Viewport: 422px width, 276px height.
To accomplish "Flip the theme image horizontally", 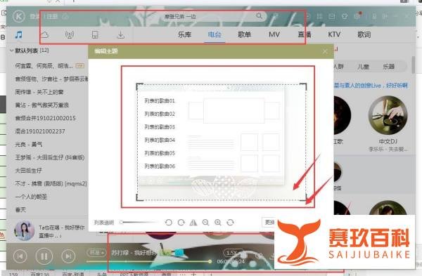I will [193, 222].
